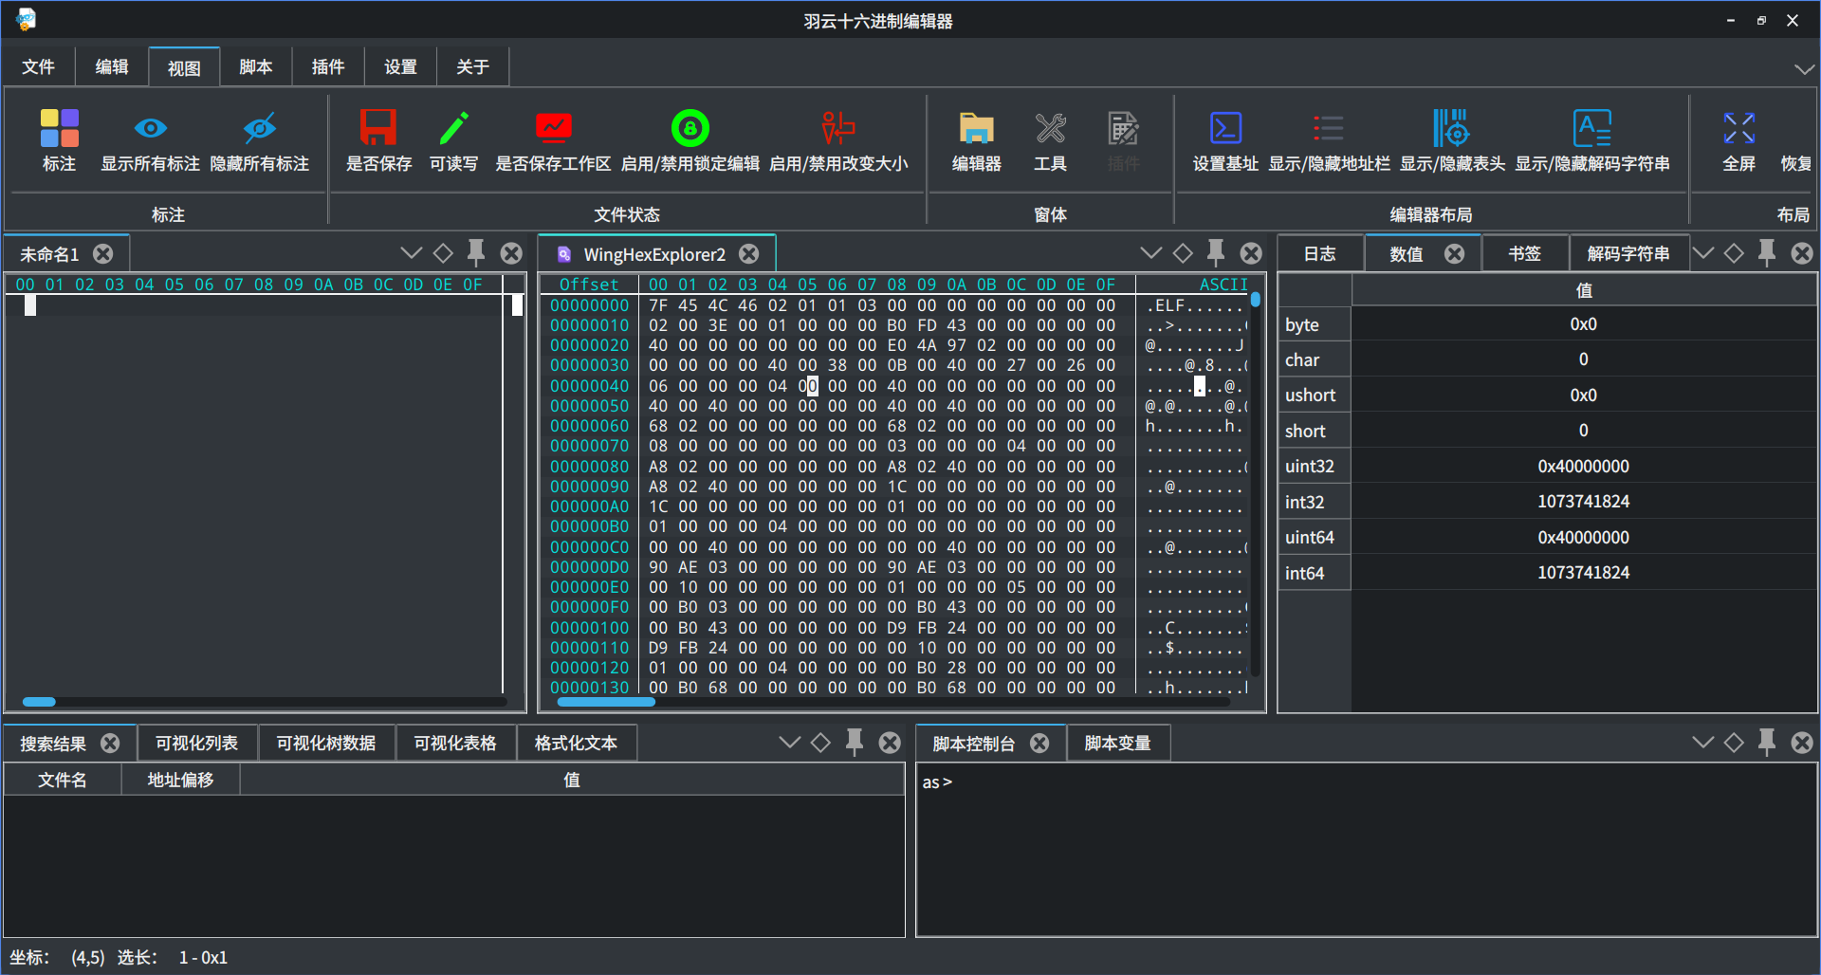Hide all annotations with crossed eye icon
1821x975 pixels.
point(259,128)
